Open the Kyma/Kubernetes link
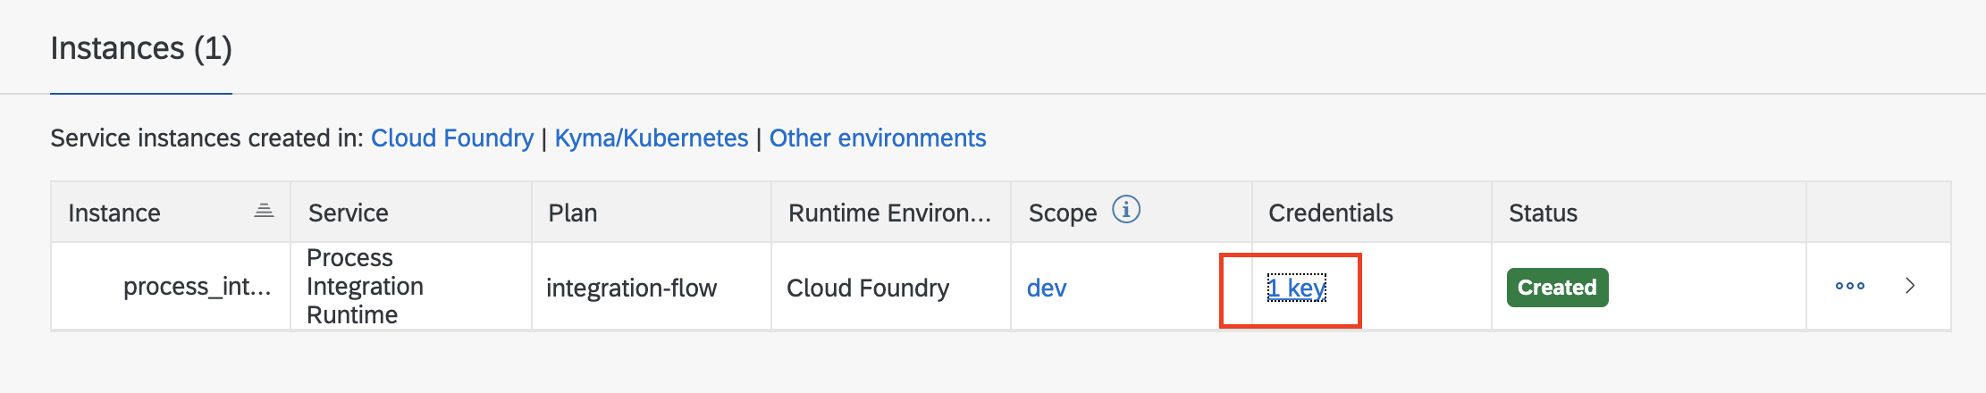 651,138
